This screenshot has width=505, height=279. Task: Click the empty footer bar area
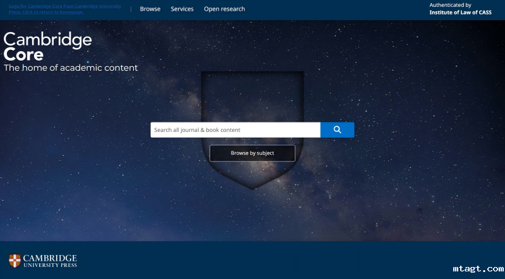pos(252,260)
